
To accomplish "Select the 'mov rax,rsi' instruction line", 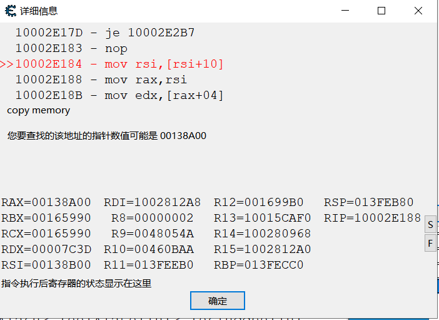I will pyautogui.click(x=101, y=80).
